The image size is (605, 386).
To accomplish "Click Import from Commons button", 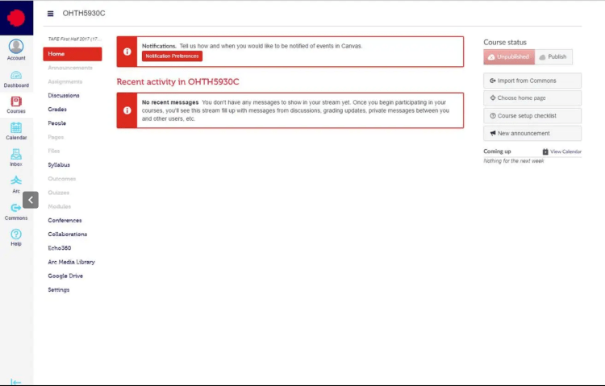I will (532, 81).
